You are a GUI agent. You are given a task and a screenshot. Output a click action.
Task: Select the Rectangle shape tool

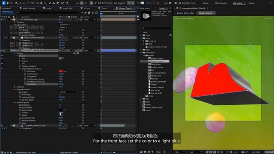pyautogui.click(x=37, y=3)
